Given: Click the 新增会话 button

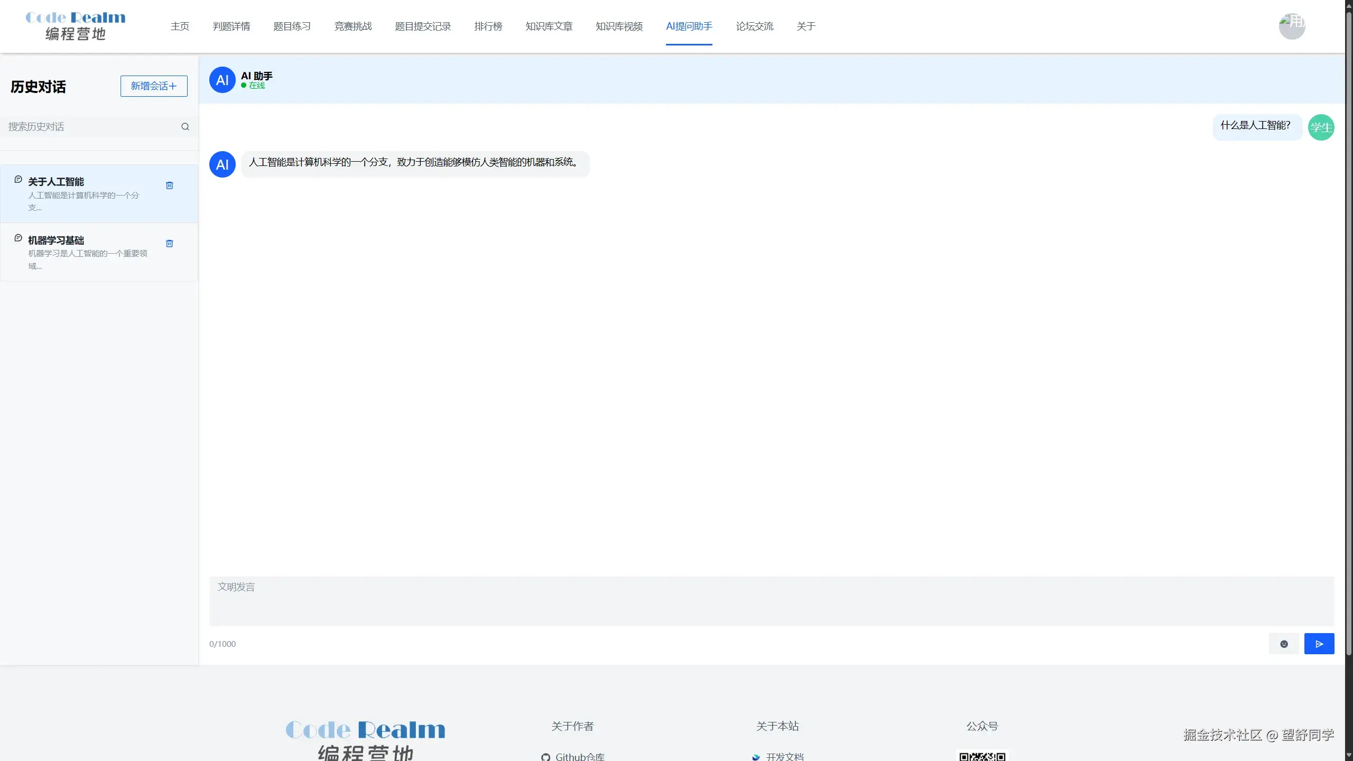Looking at the screenshot, I should (153, 86).
